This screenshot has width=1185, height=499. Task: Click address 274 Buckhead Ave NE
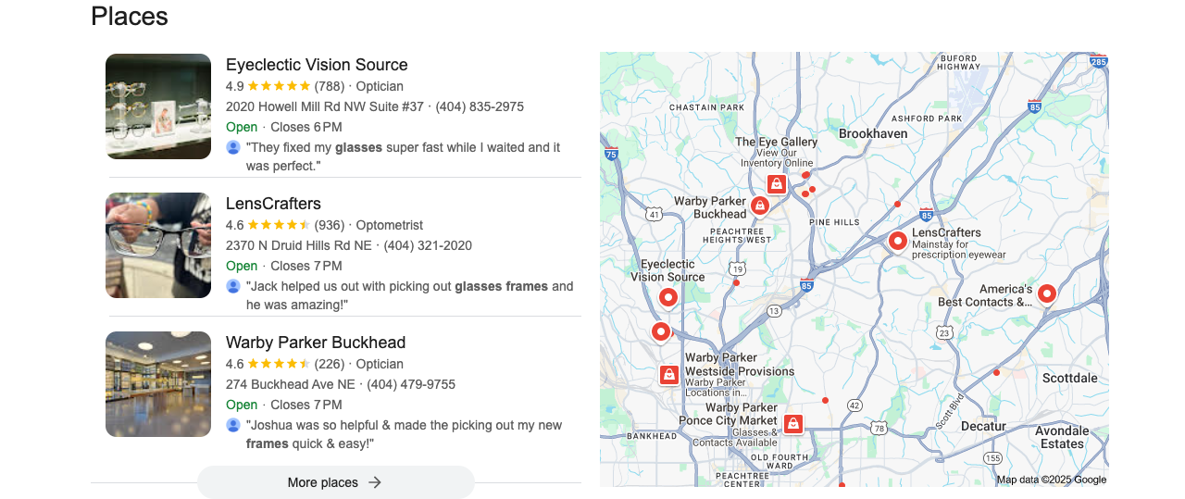(291, 384)
